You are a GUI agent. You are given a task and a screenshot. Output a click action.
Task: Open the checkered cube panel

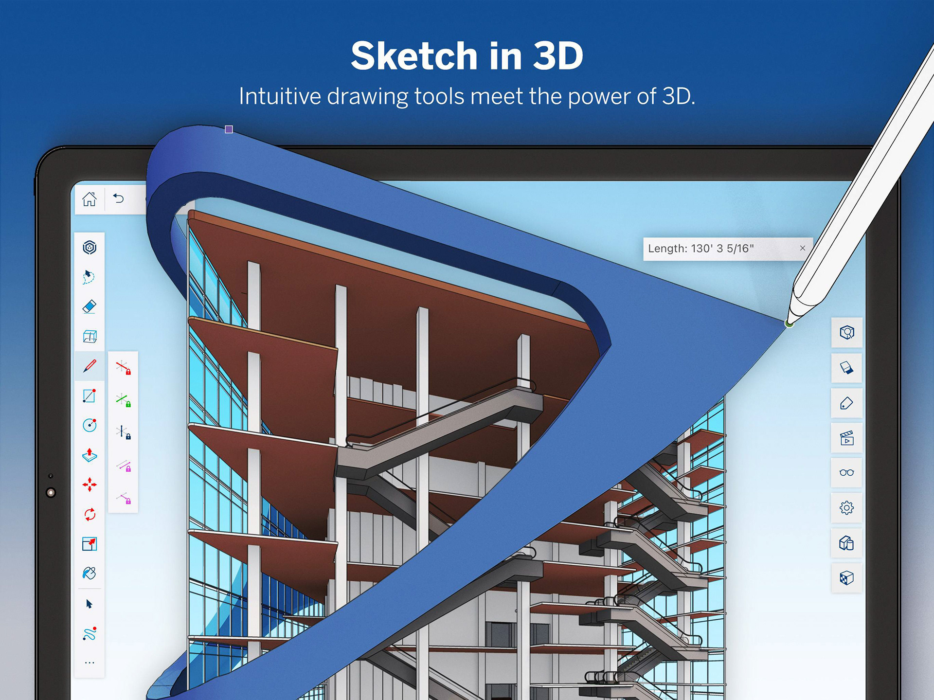846,578
